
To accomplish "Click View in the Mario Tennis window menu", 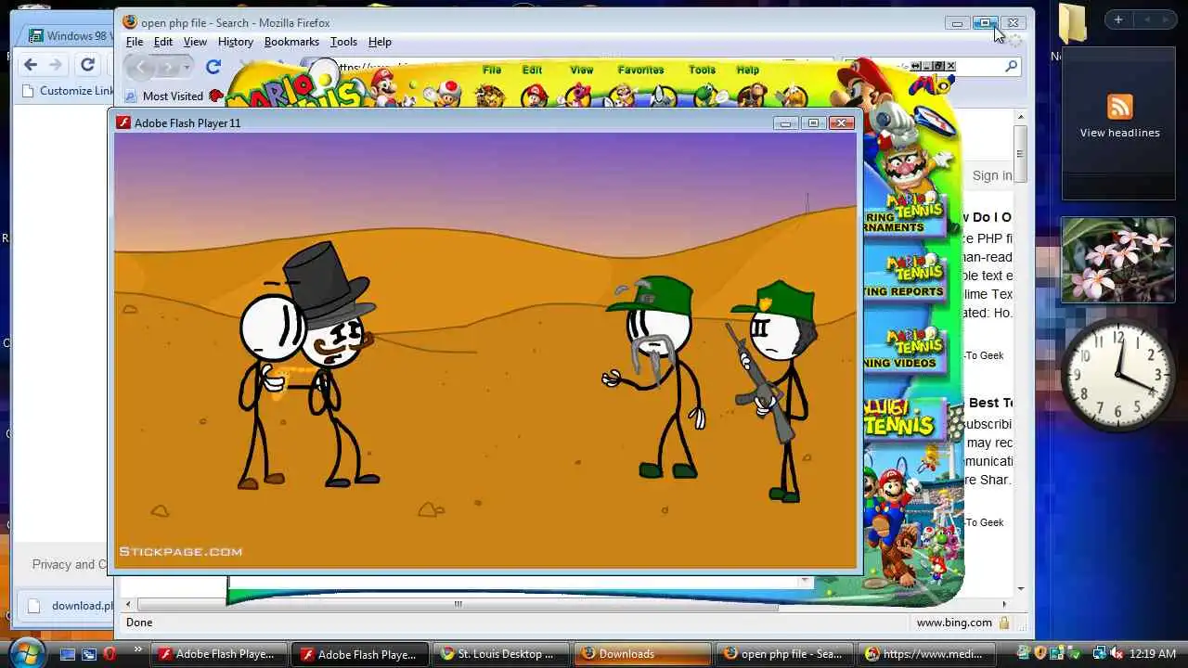I will coord(581,70).
